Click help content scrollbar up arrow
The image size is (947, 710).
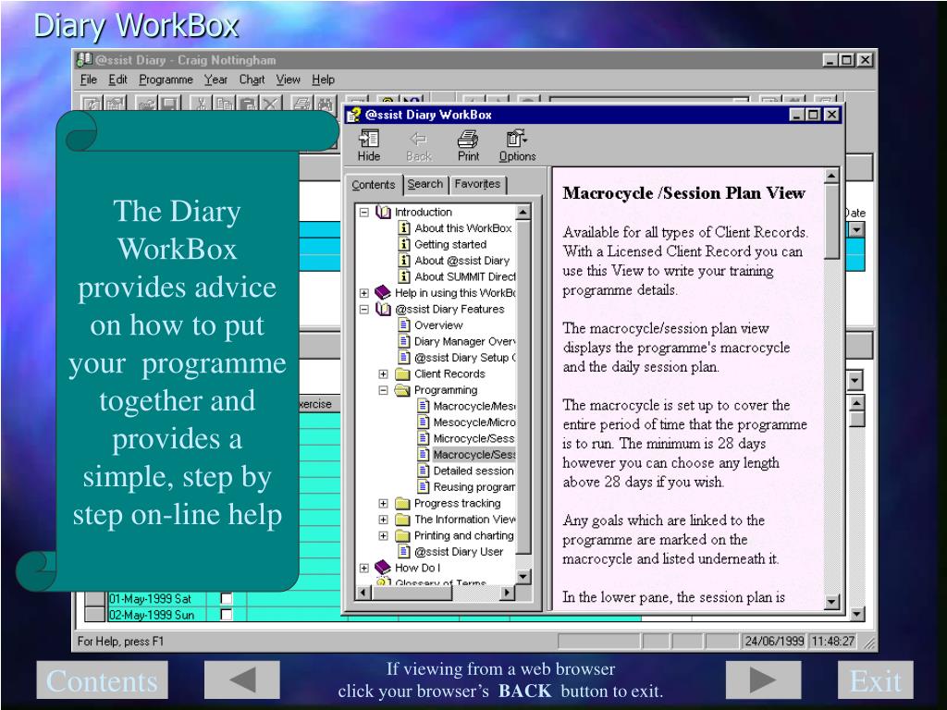831,176
